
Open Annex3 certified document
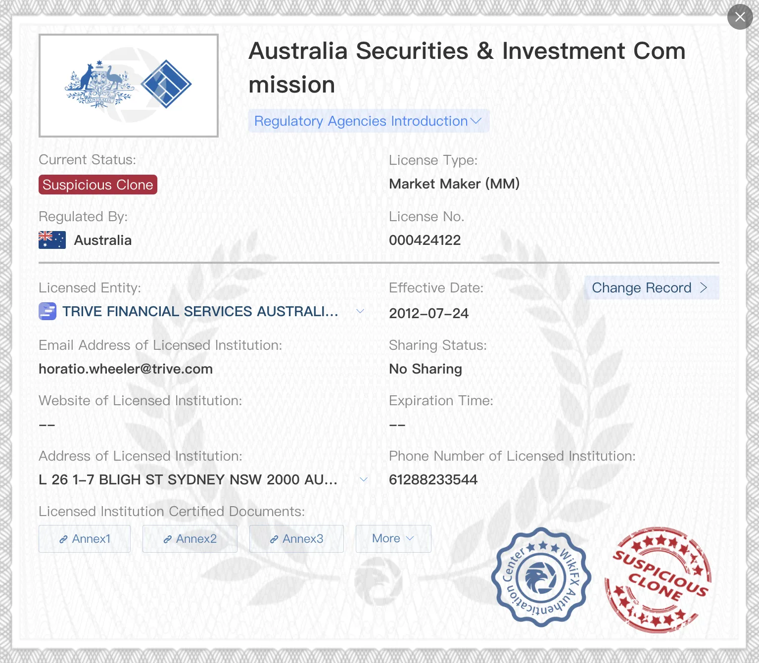(296, 539)
